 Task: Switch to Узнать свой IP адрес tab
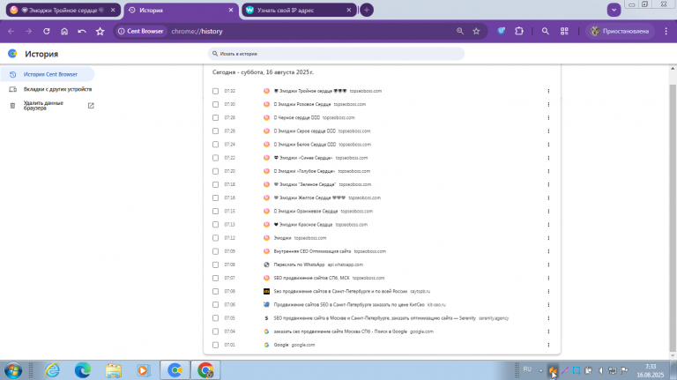click(x=299, y=10)
